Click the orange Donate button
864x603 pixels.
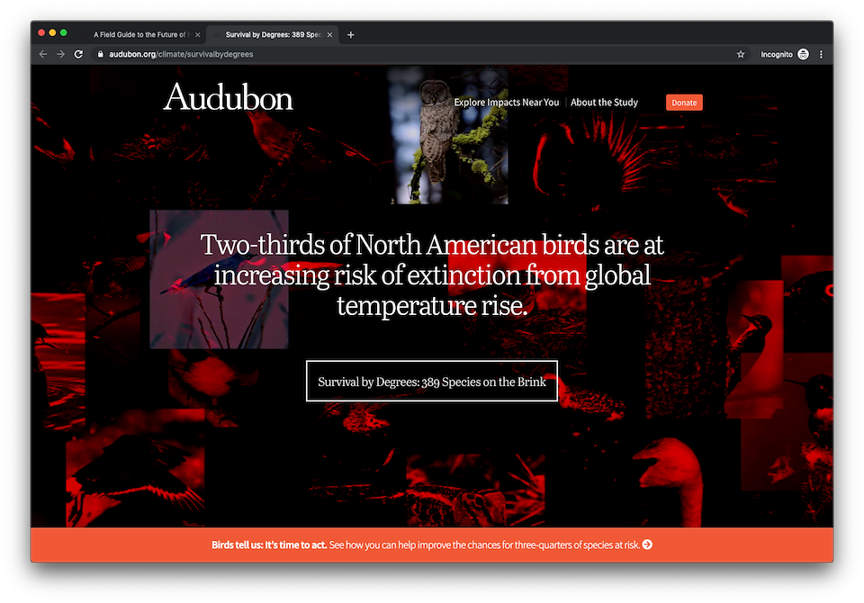click(x=684, y=103)
